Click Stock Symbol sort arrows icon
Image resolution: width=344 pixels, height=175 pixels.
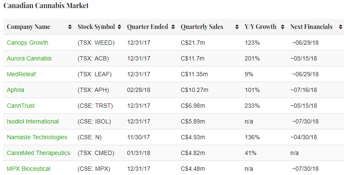click(x=119, y=27)
